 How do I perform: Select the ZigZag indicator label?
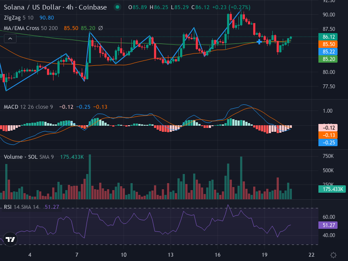pos(12,18)
